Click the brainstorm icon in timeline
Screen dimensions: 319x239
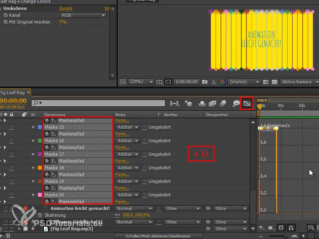236,103
